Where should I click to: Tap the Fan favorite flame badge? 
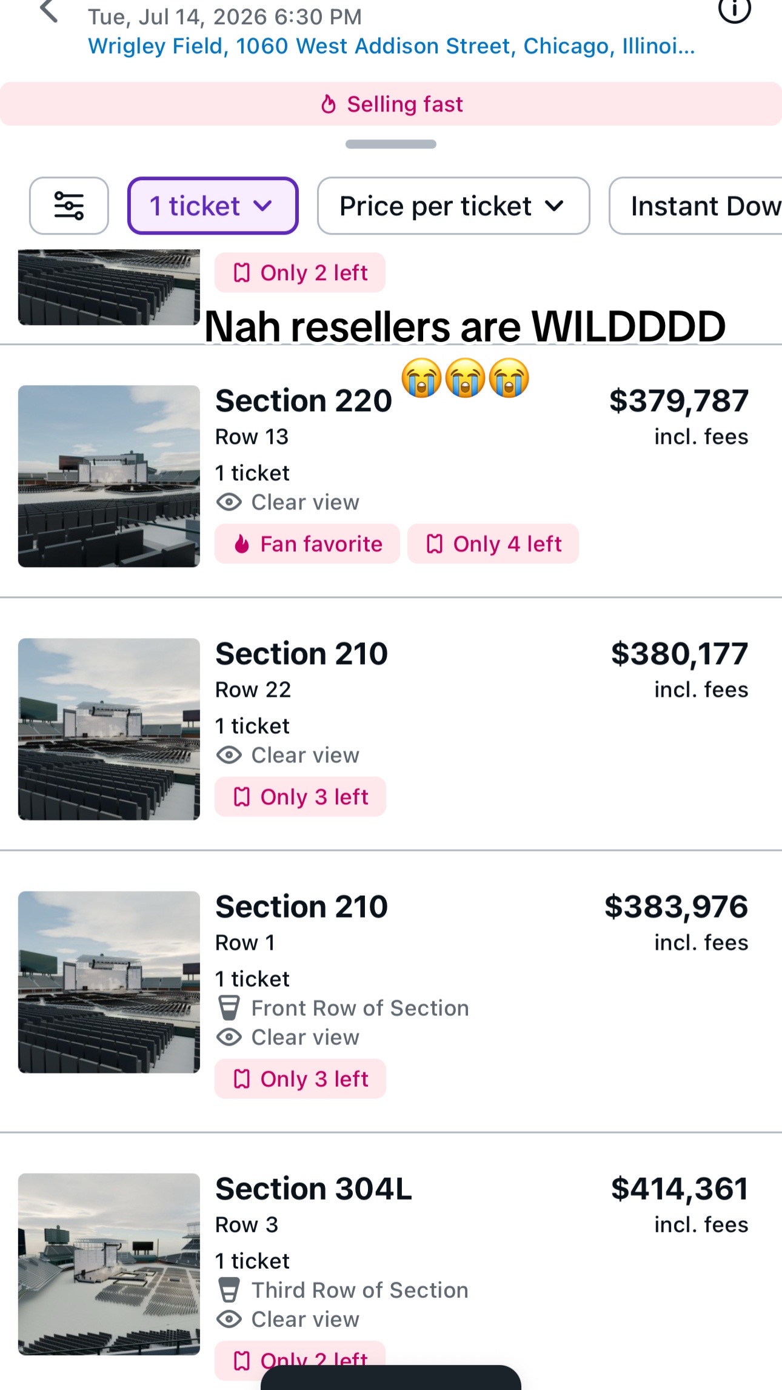pyautogui.click(x=307, y=544)
